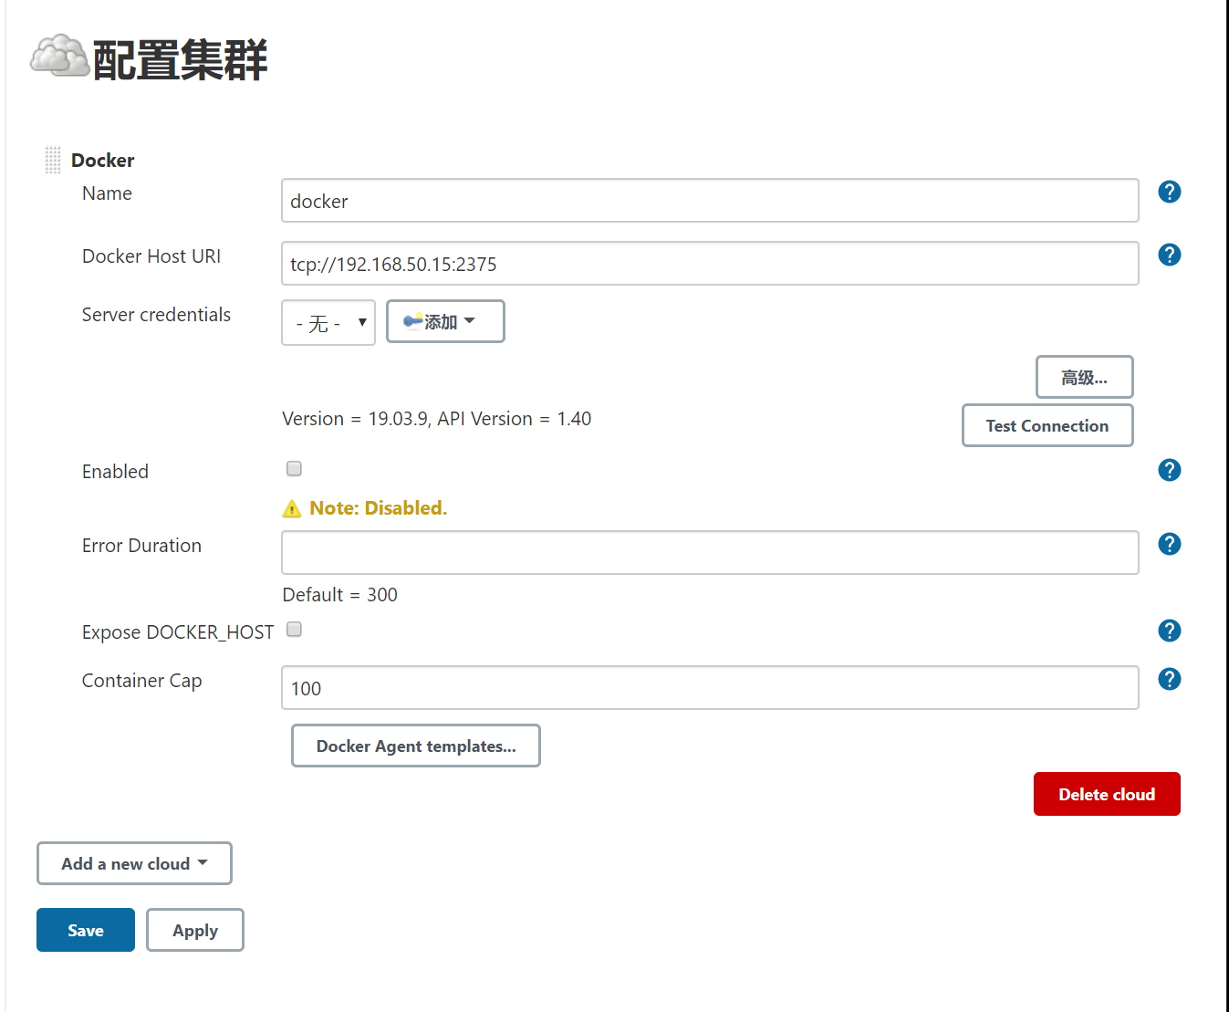Open help for the Name field
1229x1012 pixels.
coord(1169,192)
